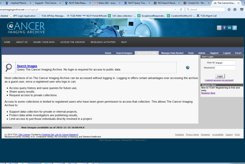The height and width of the screenshot is (164, 245).
Task: Bookmark this page with the star icon
Action: [x=229, y=10]
